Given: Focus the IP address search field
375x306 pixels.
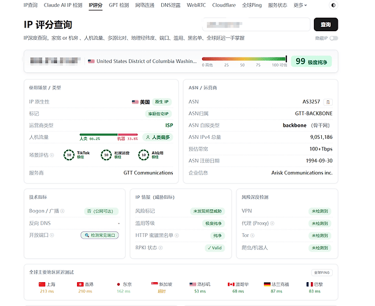Looking at the screenshot, I should (x=256, y=24).
